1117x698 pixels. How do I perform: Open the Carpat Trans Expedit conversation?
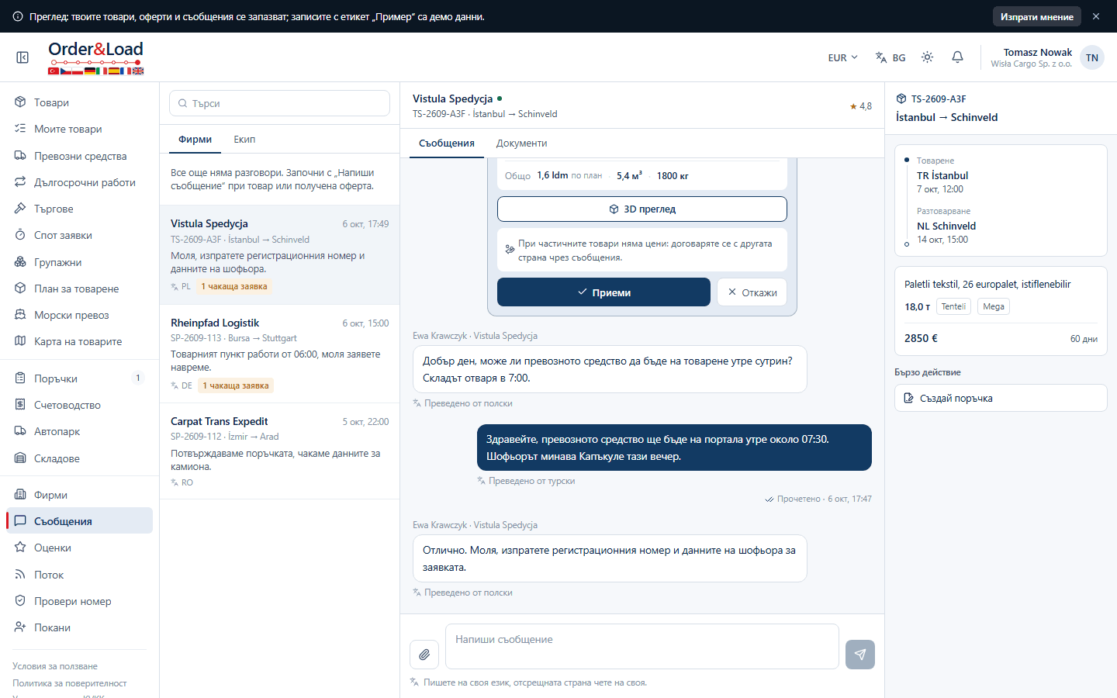point(279,451)
